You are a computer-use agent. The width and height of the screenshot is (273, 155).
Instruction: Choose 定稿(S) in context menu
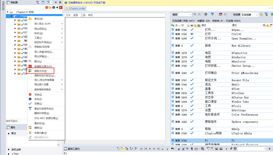coord(46,104)
